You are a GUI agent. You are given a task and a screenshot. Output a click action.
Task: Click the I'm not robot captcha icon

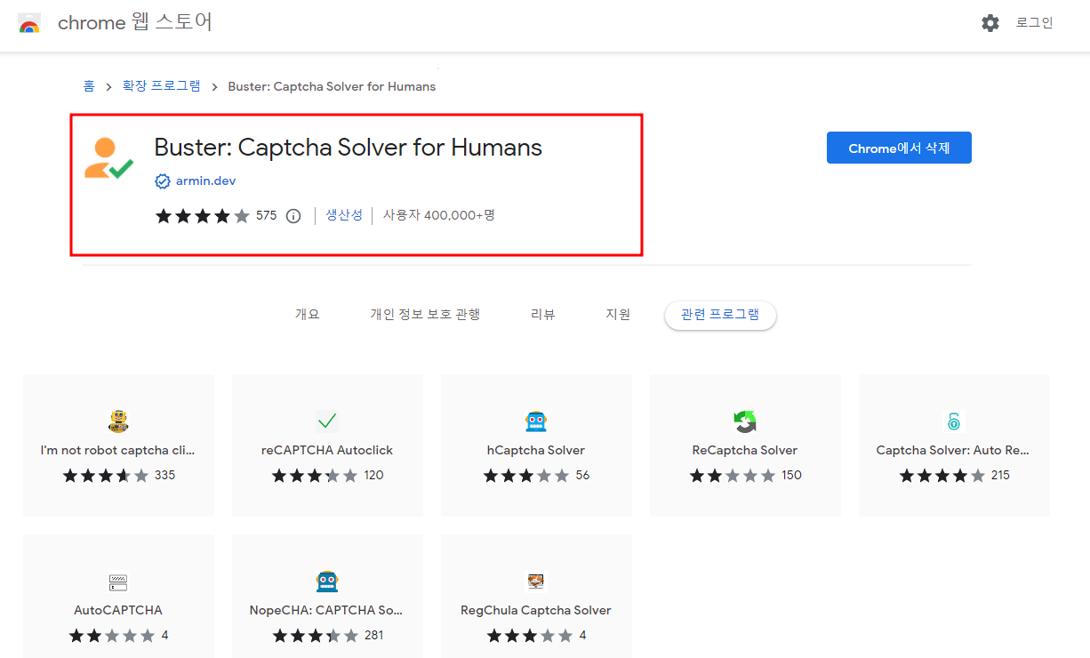(118, 421)
